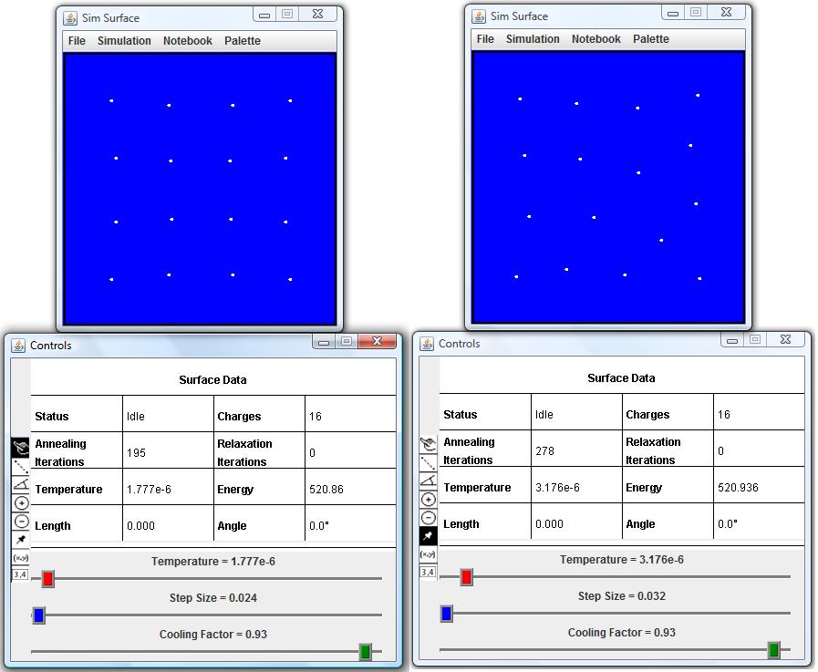The height and width of the screenshot is (672, 818).
Task: Click the Surface Data heading in left Controls
Action: point(212,380)
